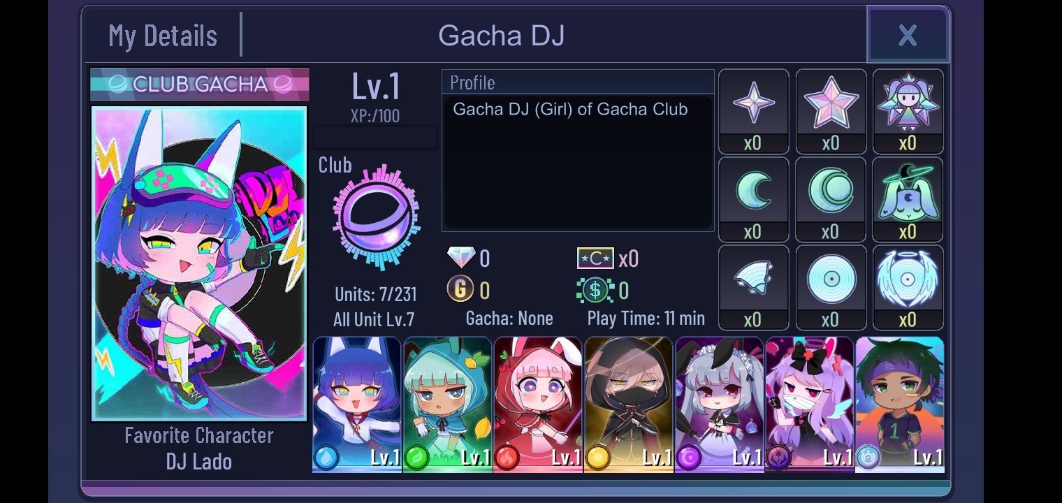The image size is (1062, 503).
Task: Tap the gold G coin icon
Action: 460,289
